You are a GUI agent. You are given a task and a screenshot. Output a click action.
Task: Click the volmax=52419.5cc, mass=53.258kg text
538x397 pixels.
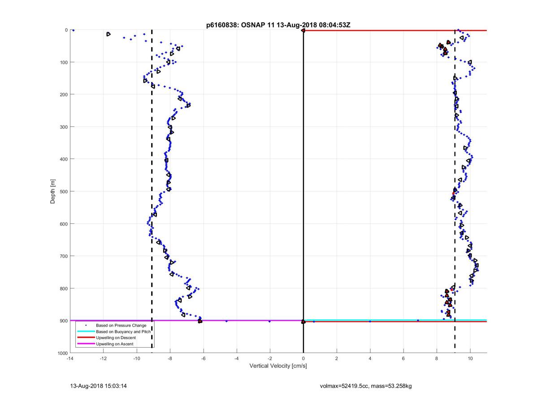pyautogui.click(x=366, y=386)
